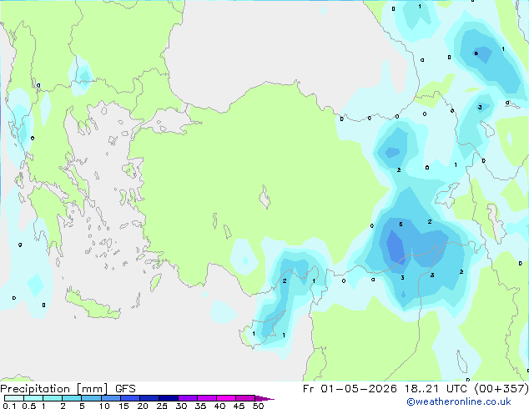This screenshot has width=529, height=409.
Task: Click the legend label '0.1'
Action: pos(9,406)
